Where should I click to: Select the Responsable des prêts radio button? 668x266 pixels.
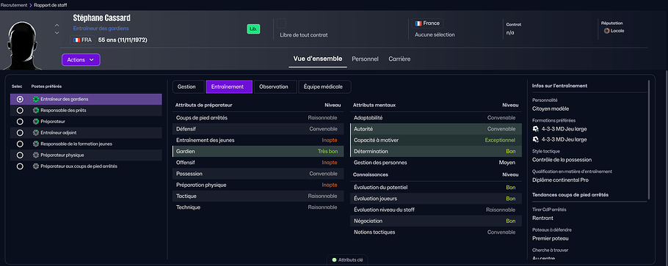coord(20,110)
